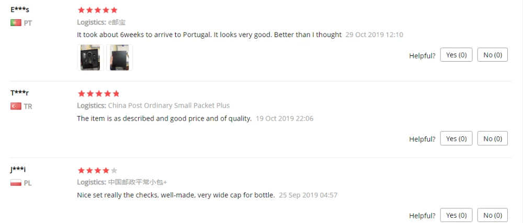Open second review photo thumbnail

coord(119,57)
